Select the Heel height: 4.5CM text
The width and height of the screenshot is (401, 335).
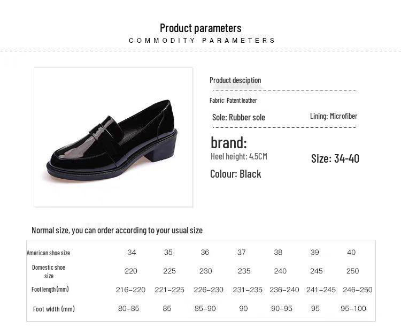tap(238, 157)
